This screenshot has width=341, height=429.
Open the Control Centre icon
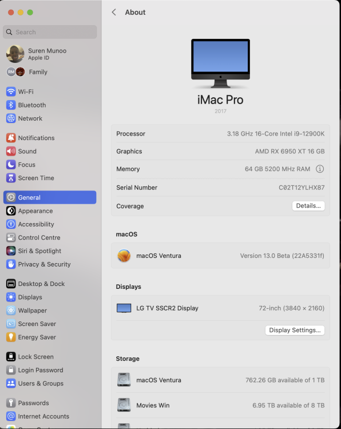pyautogui.click(x=11, y=237)
